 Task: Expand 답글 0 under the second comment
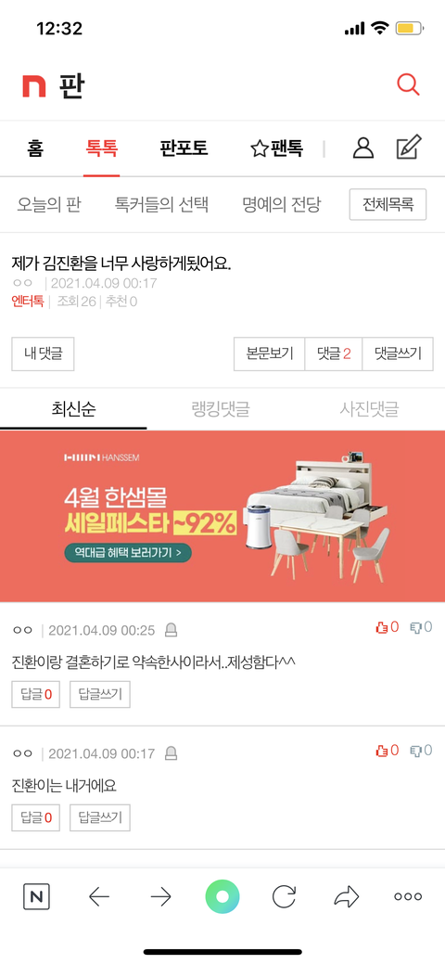[35, 817]
